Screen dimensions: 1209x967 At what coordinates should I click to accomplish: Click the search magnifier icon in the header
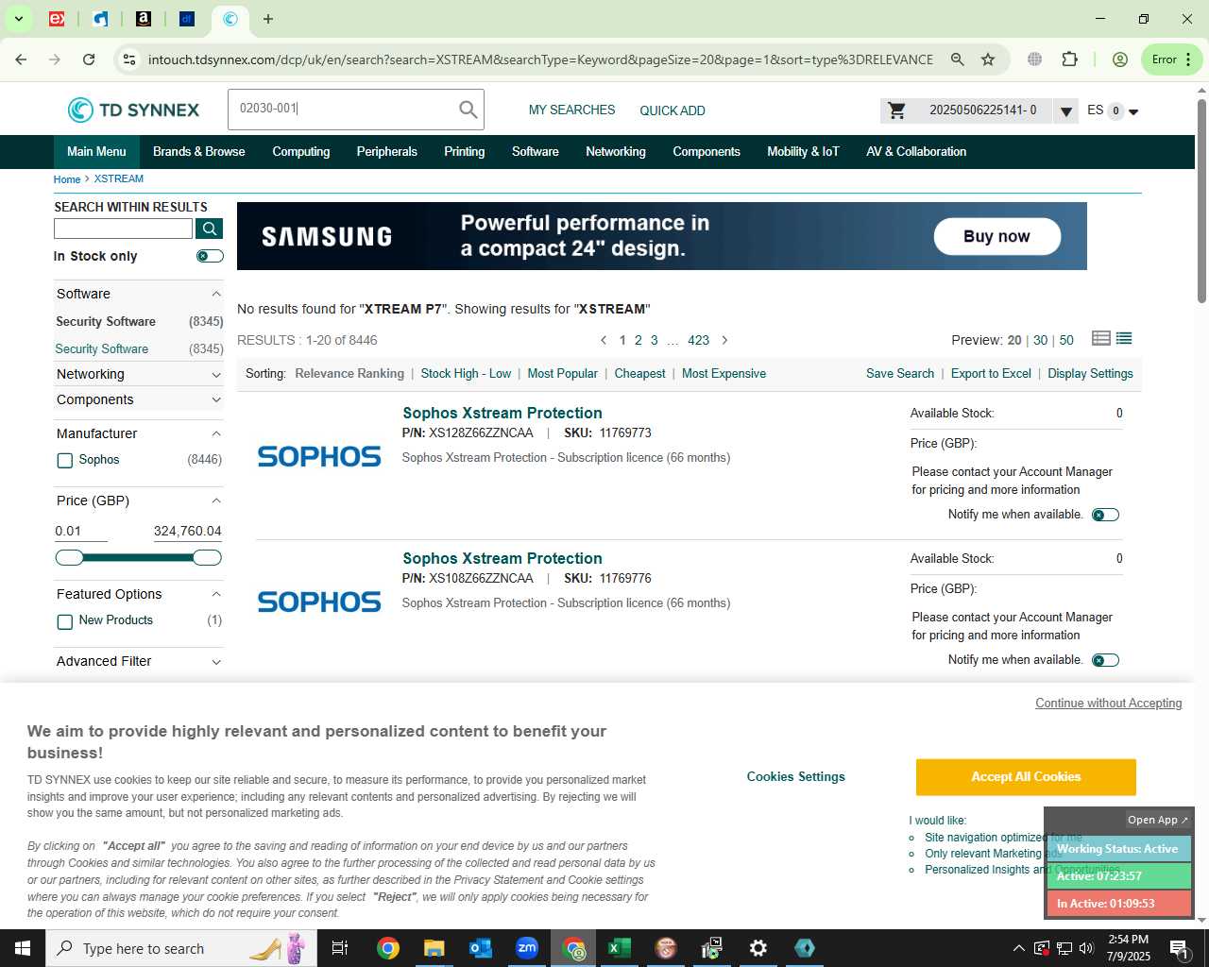coord(468,110)
